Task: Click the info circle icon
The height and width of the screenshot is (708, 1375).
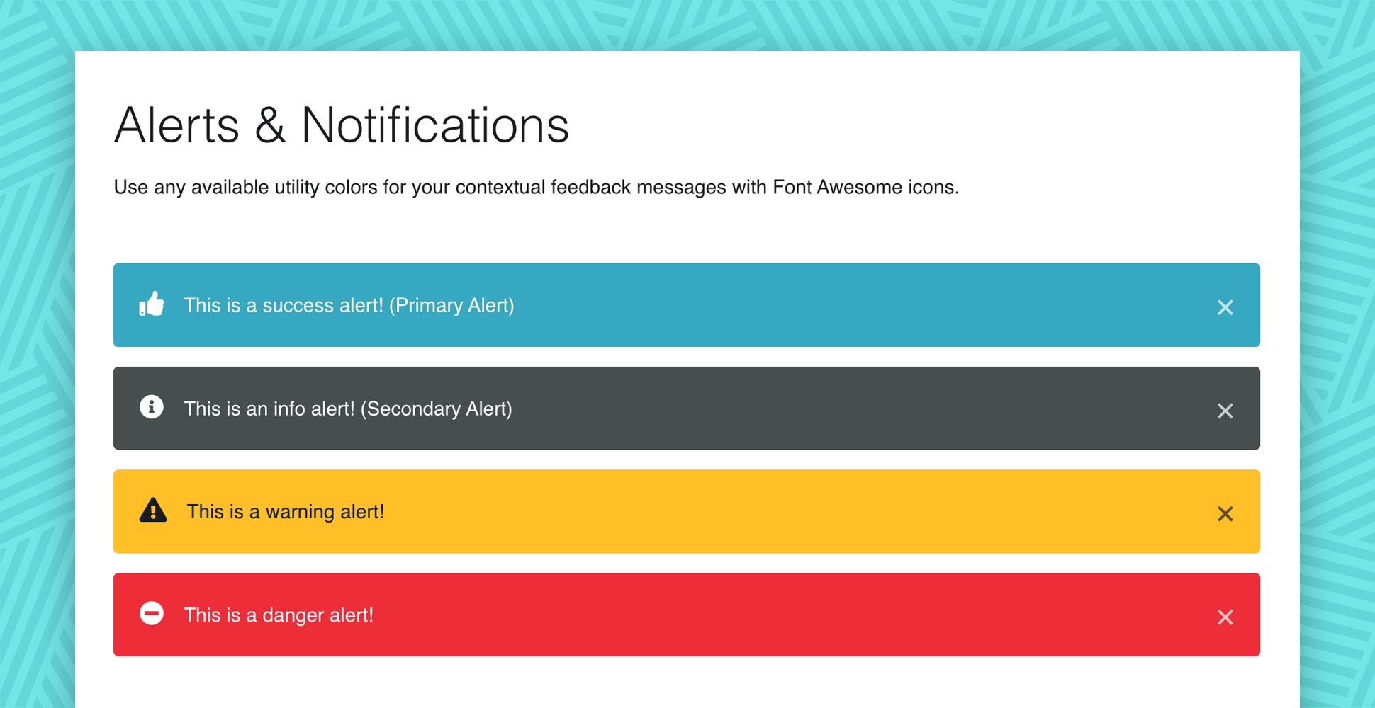Action: [152, 407]
